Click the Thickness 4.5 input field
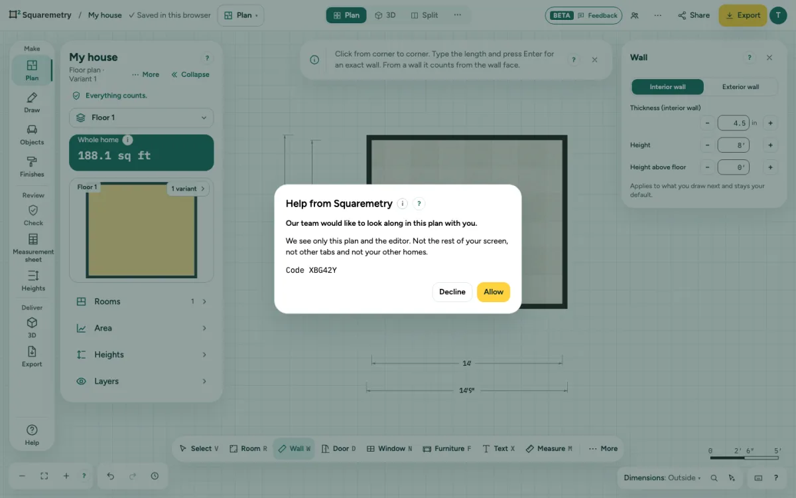The height and width of the screenshot is (498, 796). [733, 123]
